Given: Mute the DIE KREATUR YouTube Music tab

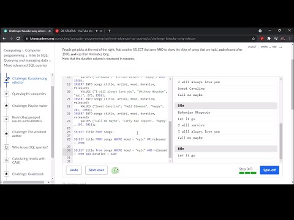Looking at the screenshot, I should click(97, 31).
